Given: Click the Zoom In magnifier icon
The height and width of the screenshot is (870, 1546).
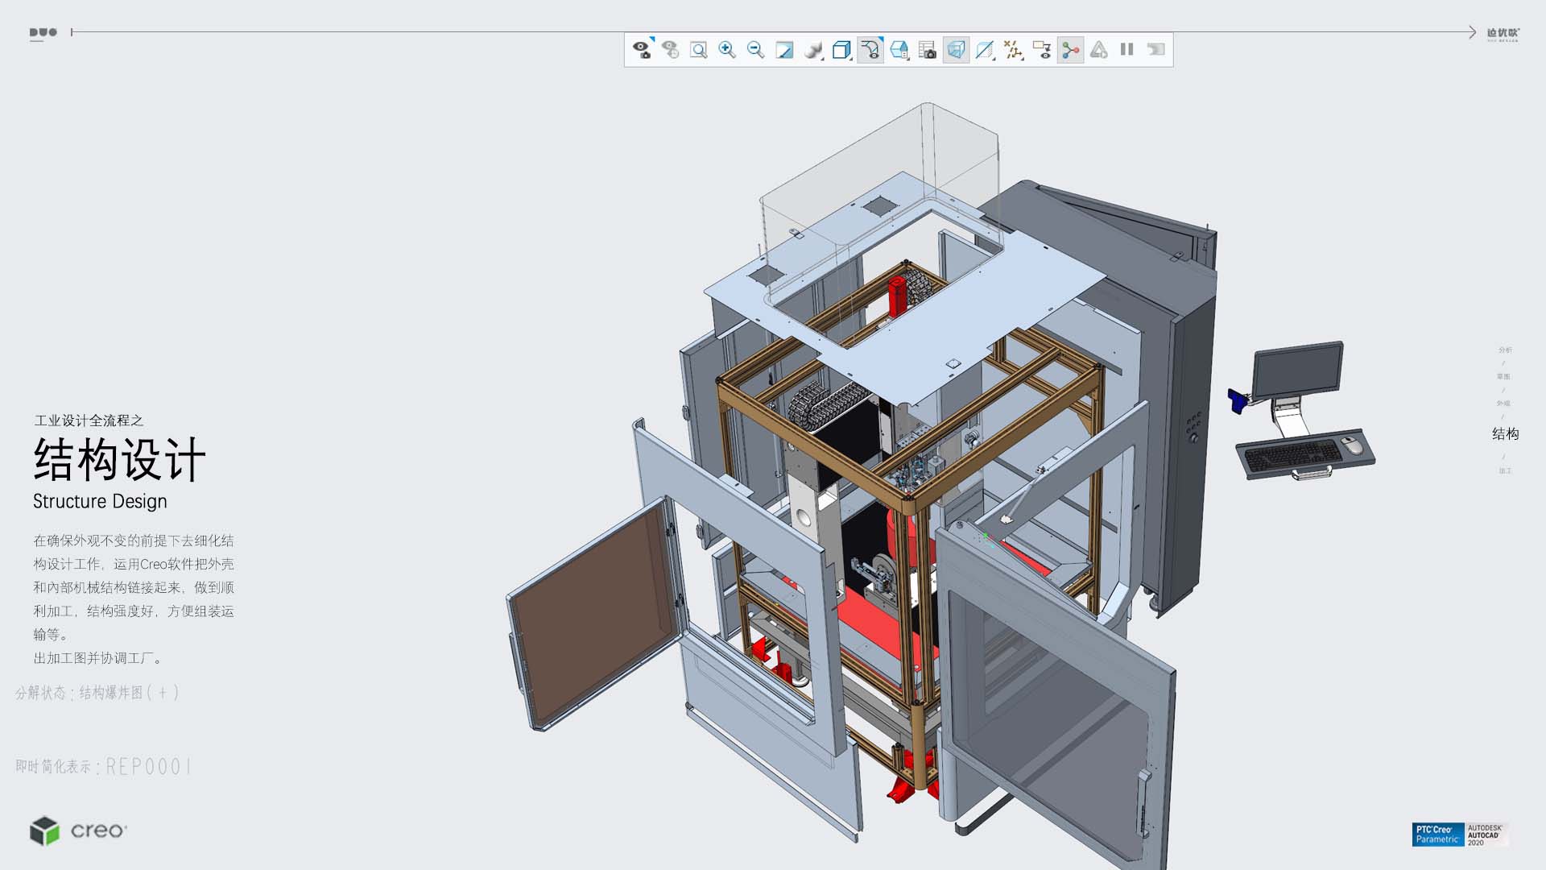Looking at the screenshot, I should click(727, 50).
